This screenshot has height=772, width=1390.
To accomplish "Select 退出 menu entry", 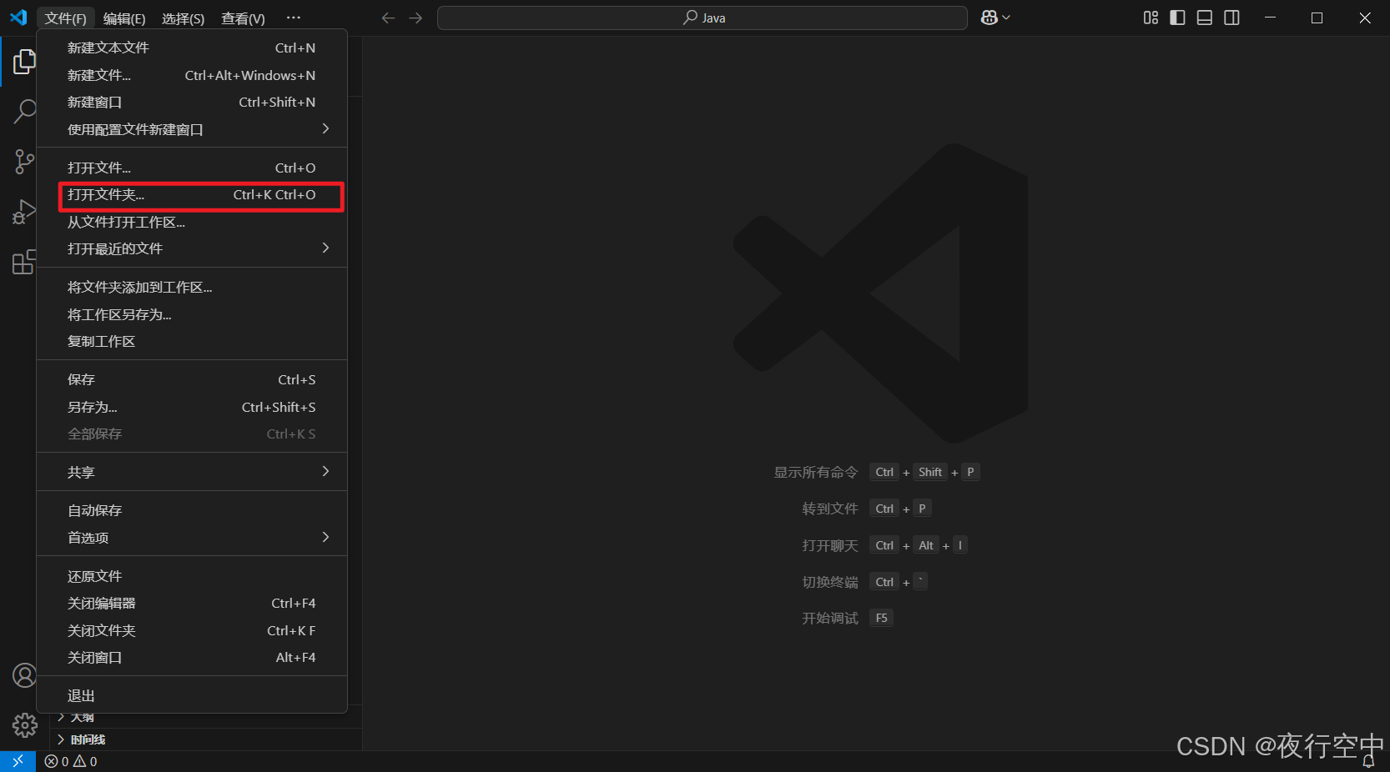I will coord(192,696).
